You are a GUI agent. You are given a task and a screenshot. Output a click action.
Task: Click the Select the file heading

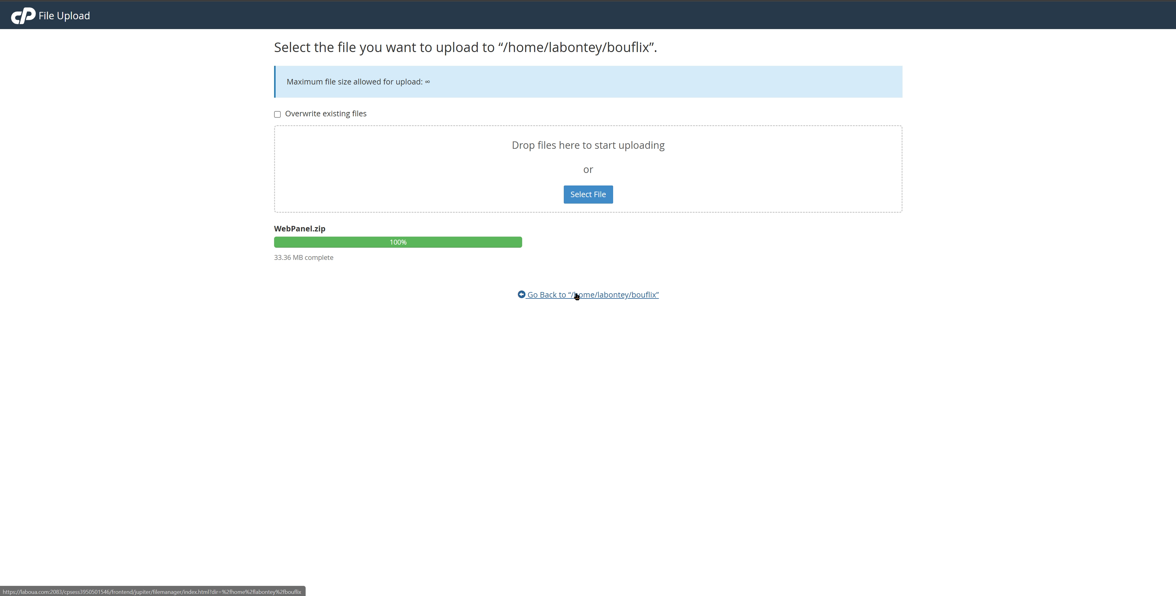[465, 47]
